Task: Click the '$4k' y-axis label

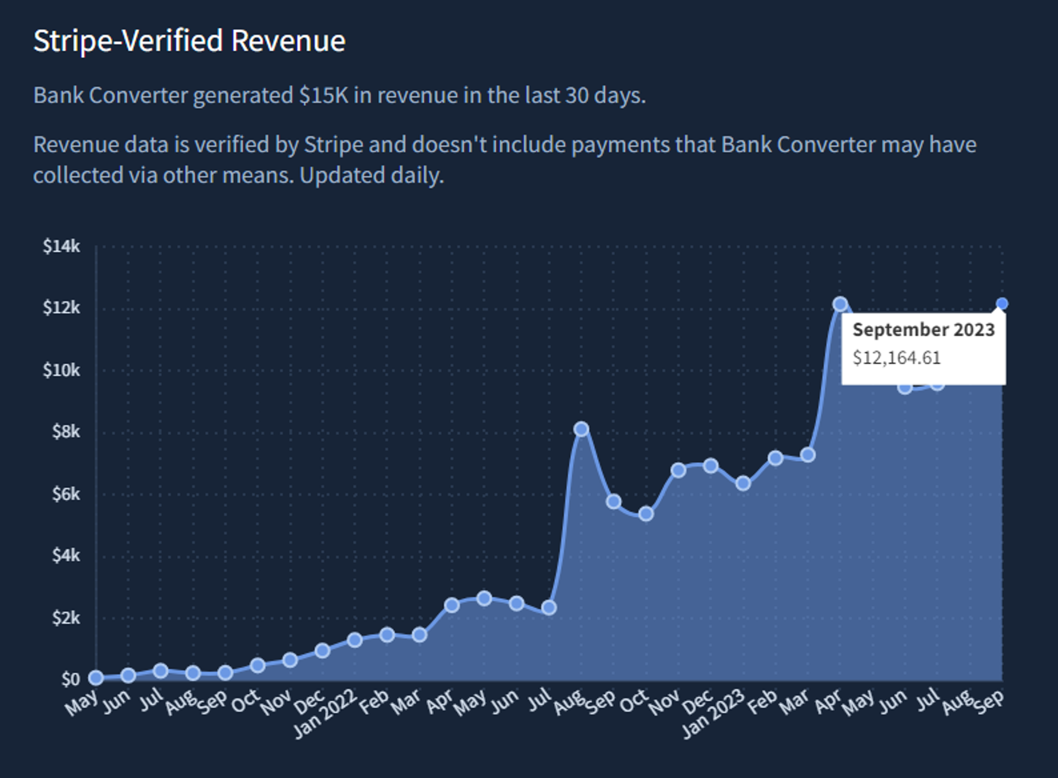Action: (66, 555)
